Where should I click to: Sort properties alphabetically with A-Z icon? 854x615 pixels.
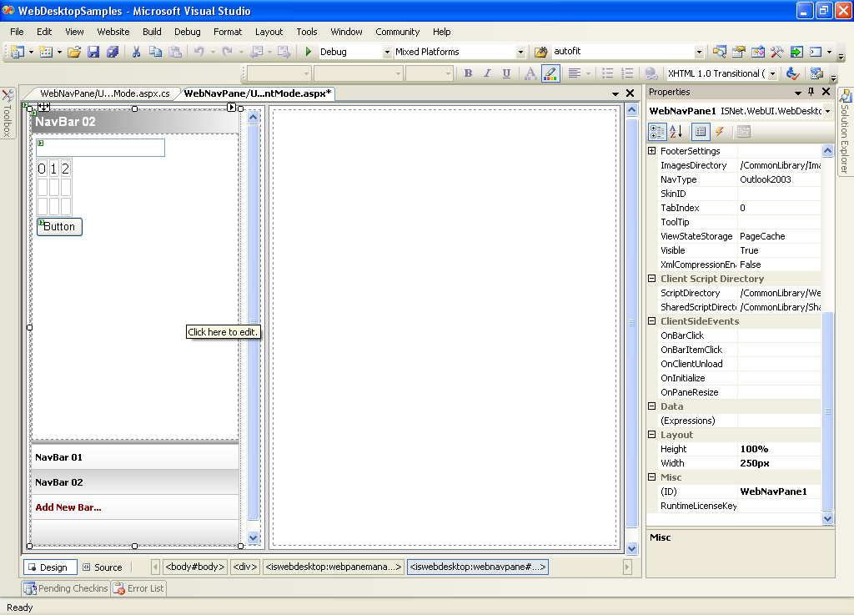676,132
